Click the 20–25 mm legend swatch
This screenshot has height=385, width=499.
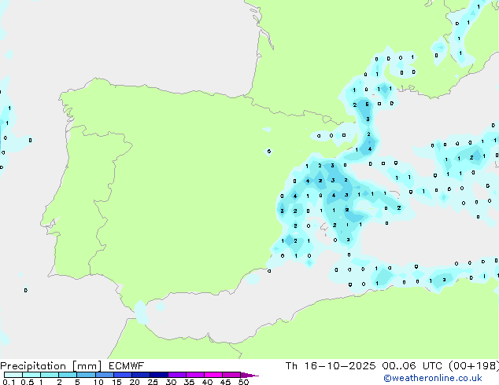[141, 375]
